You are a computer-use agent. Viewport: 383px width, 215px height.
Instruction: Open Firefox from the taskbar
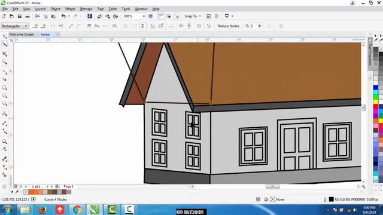42,210
